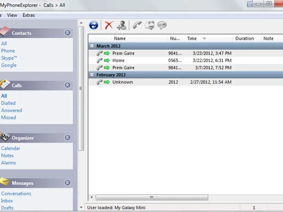Open the View menu
Screen dimensions: 283x212
[12, 15]
